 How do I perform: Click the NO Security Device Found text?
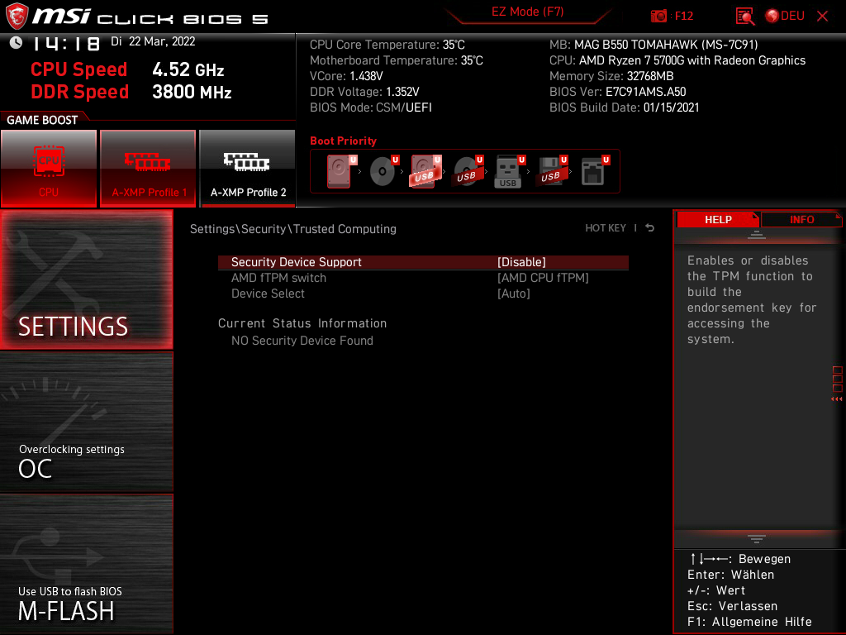coord(302,340)
